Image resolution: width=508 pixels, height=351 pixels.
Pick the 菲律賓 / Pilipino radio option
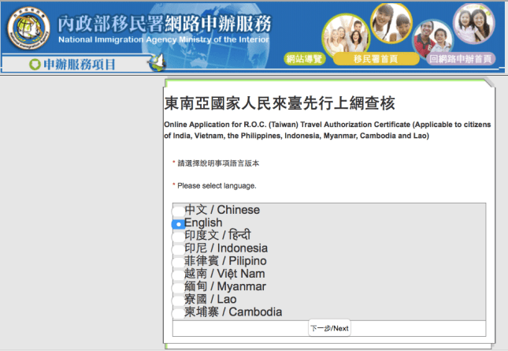click(178, 262)
